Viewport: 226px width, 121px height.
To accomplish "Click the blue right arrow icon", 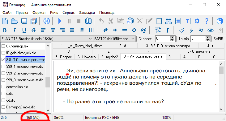I will (x=115, y=30).
